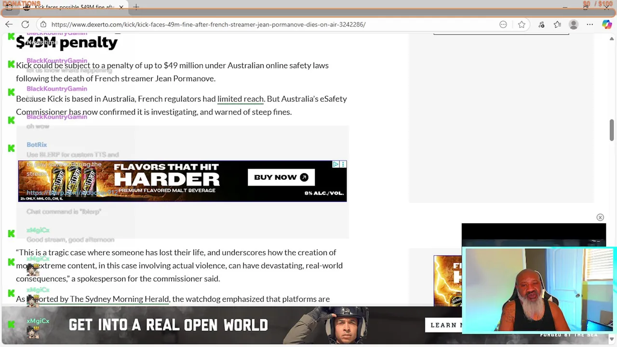Screen dimensions: 617x347
Task: Go back to the previous page
Action: click(x=9, y=24)
